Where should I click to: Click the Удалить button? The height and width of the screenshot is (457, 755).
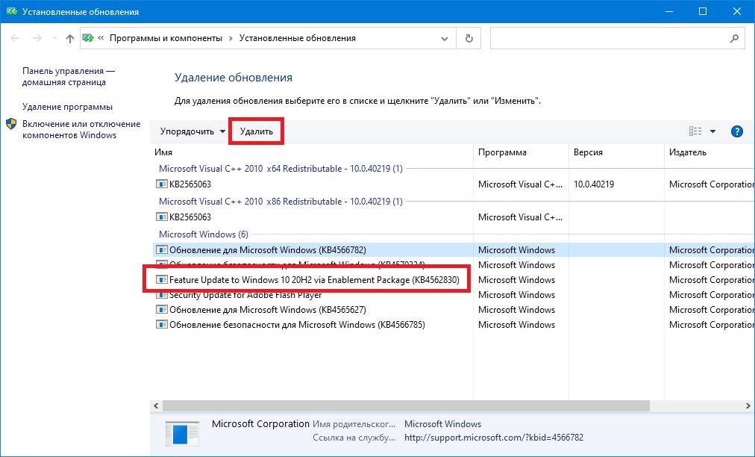tap(257, 131)
